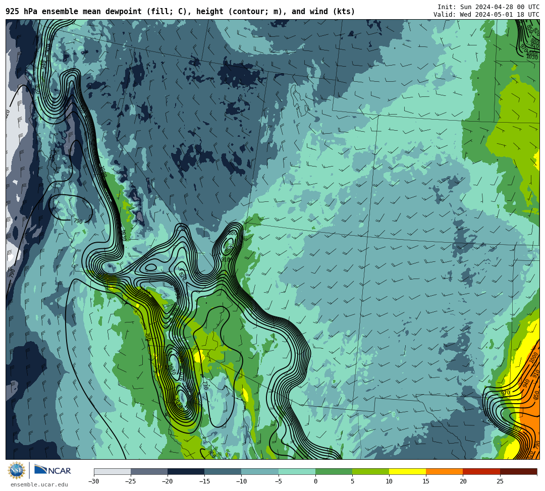The width and height of the screenshot is (545, 491).
Task: Click the -20 colorbar label
Action: [x=168, y=481]
